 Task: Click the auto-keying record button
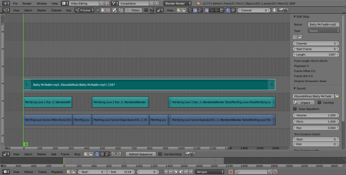(x=231, y=172)
